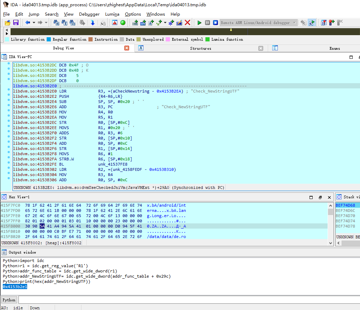The height and width of the screenshot is (310, 360).
Task: Click the green circle icon in toolbar
Action: [x=123, y=23]
